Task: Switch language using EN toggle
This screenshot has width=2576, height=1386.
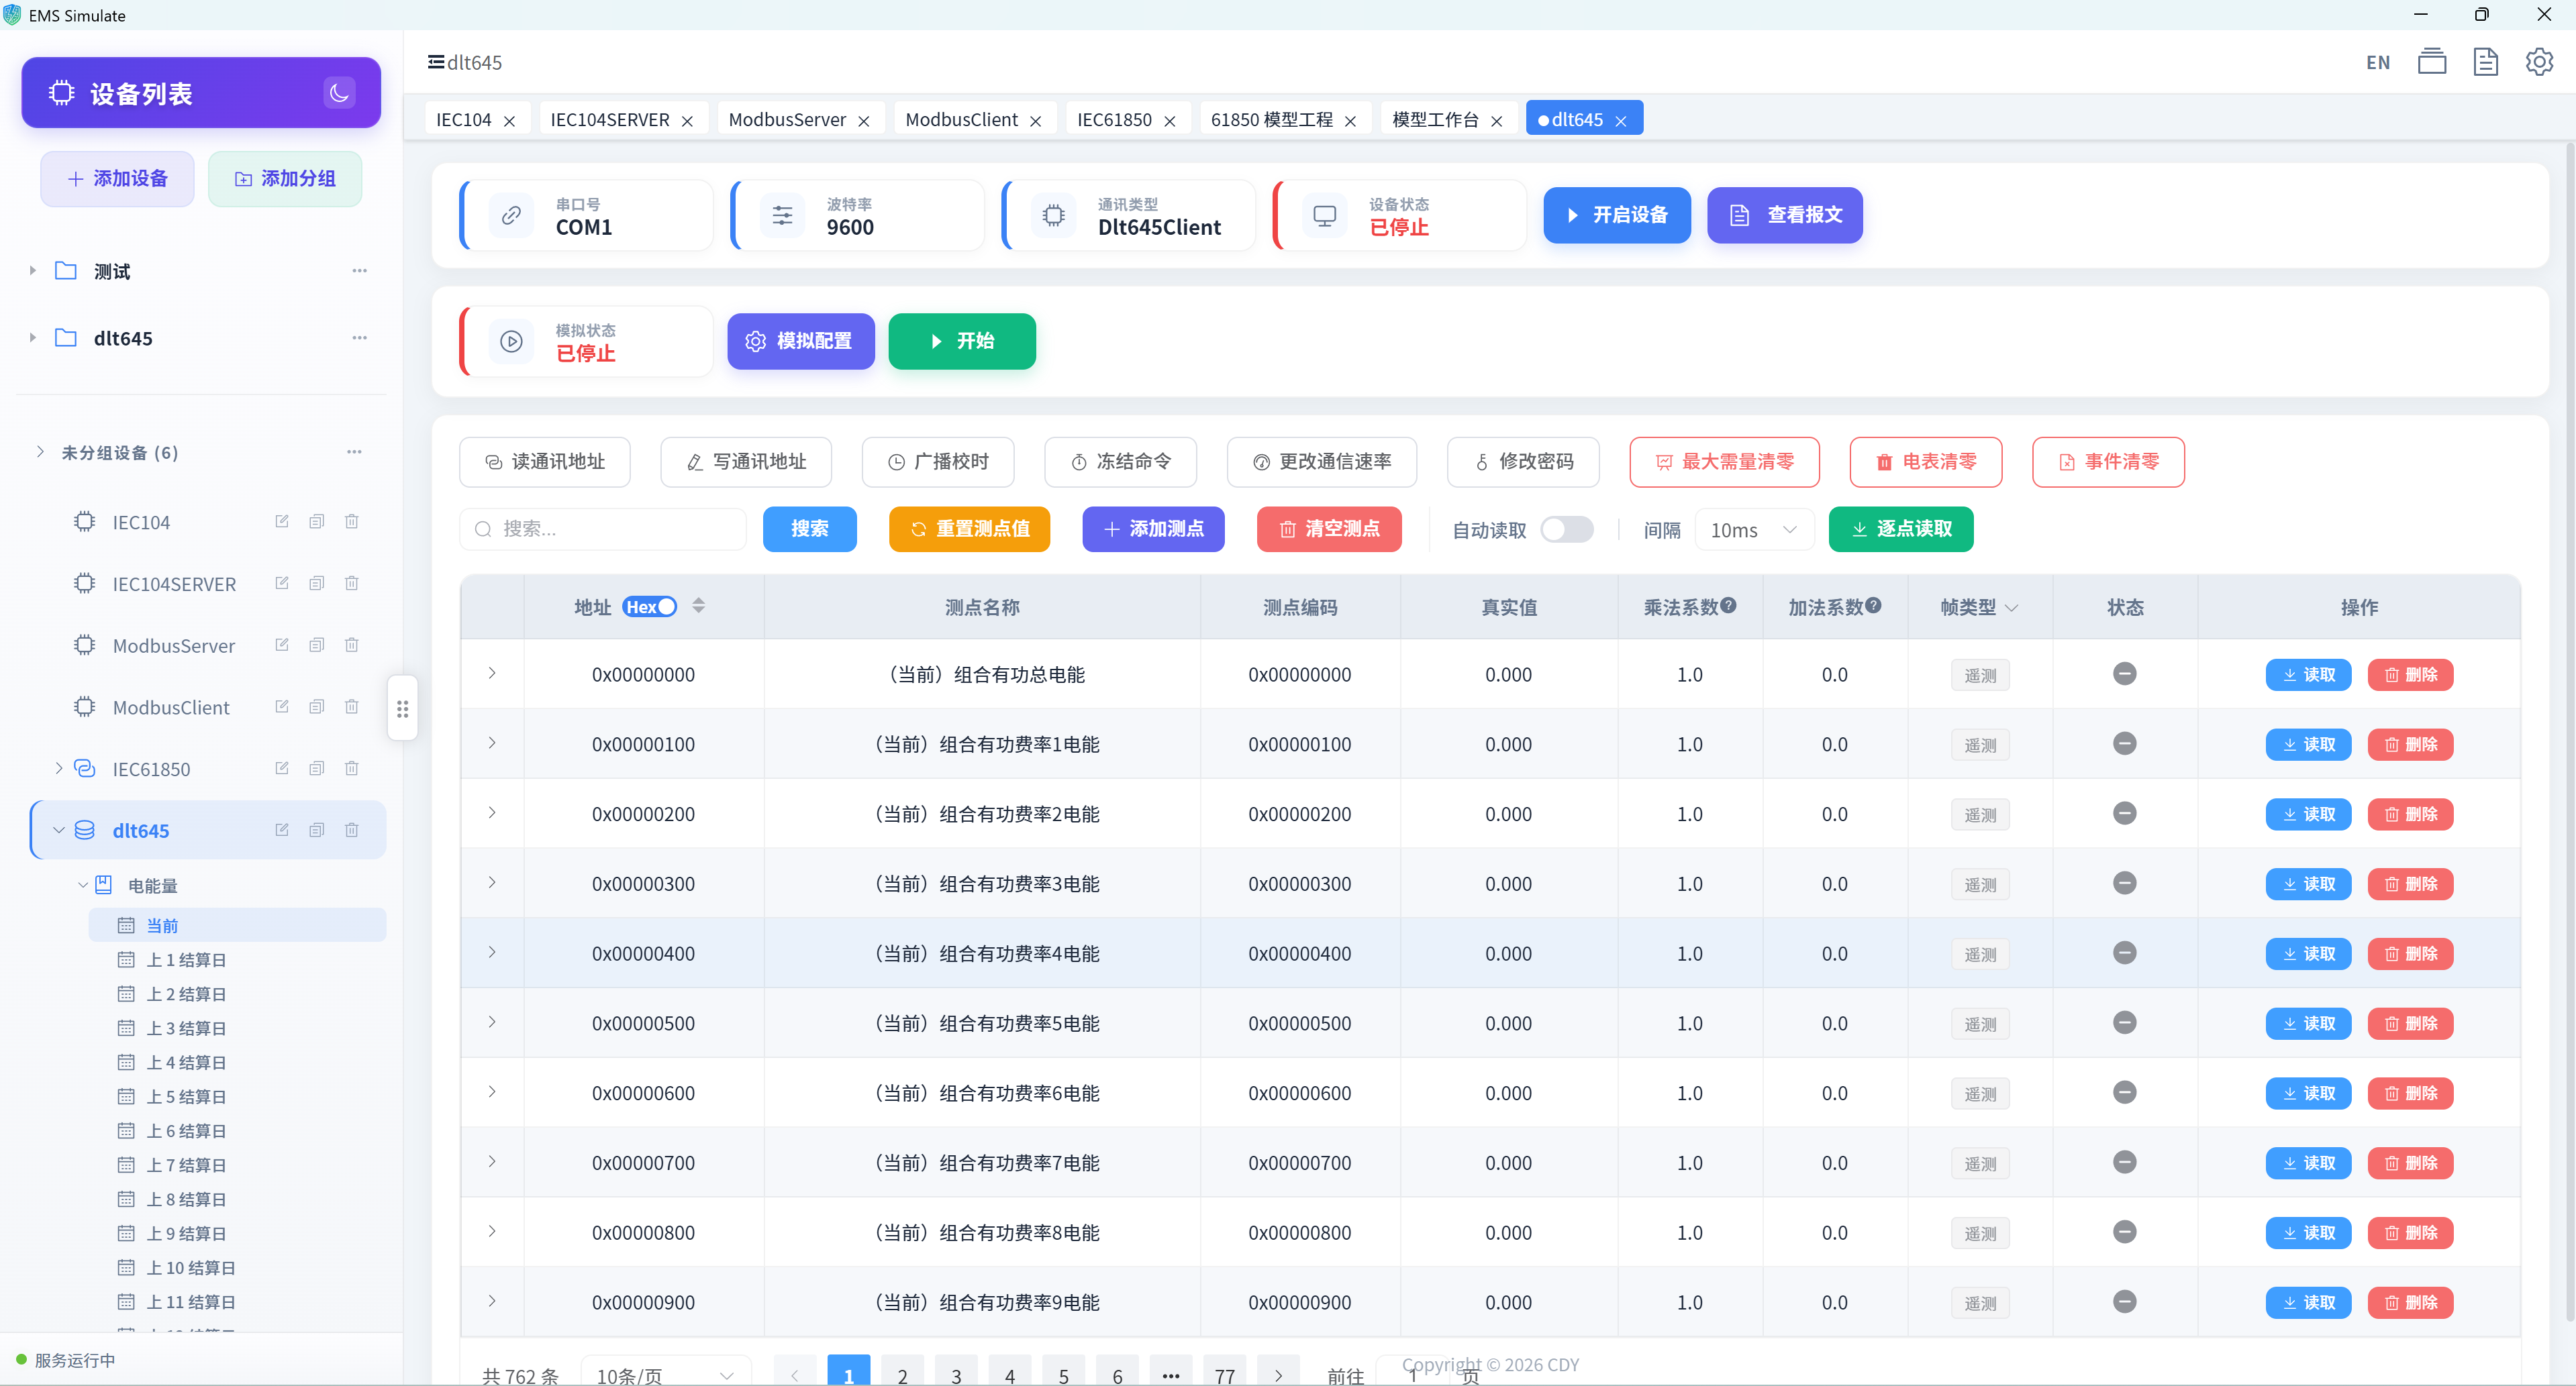Action: (x=2377, y=63)
